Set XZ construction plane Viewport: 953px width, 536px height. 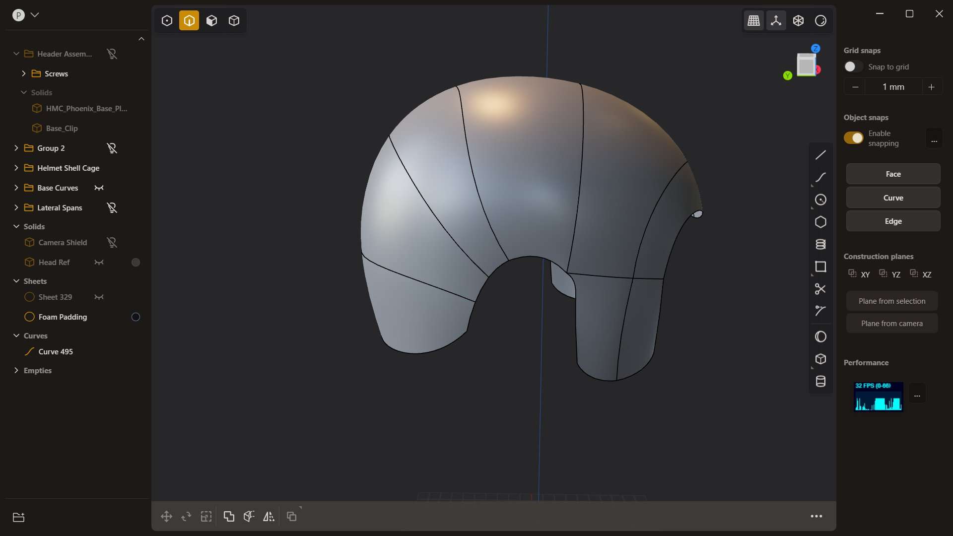[x=921, y=274]
